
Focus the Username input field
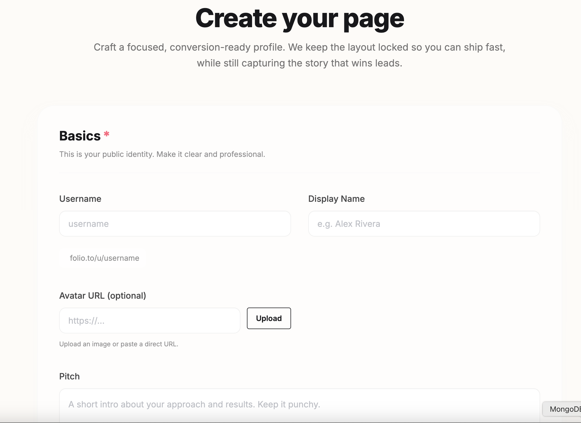pyautogui.click(x=175, y=224)
